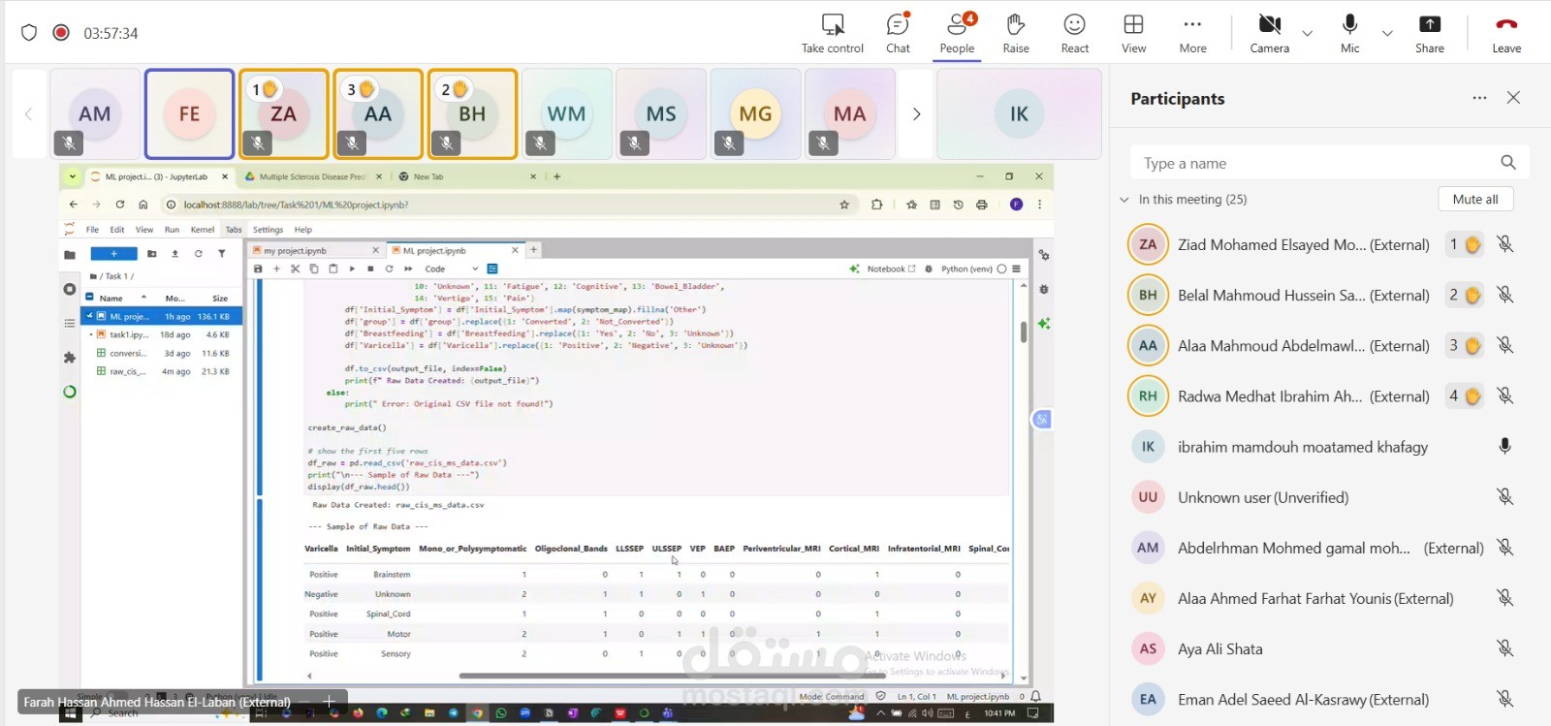Click the recording indicator icon
Viewport: 1551px width, 726px height.
click(61, 33)
